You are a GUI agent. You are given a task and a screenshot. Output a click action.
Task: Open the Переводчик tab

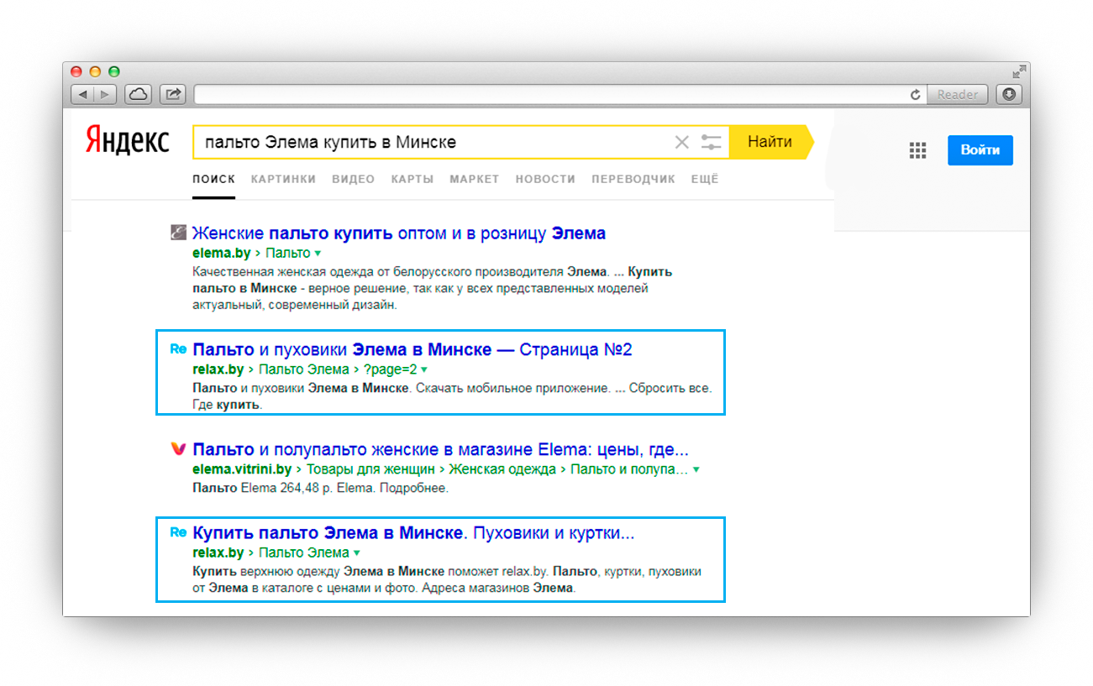pyautogui.click(x=633, y=179)
